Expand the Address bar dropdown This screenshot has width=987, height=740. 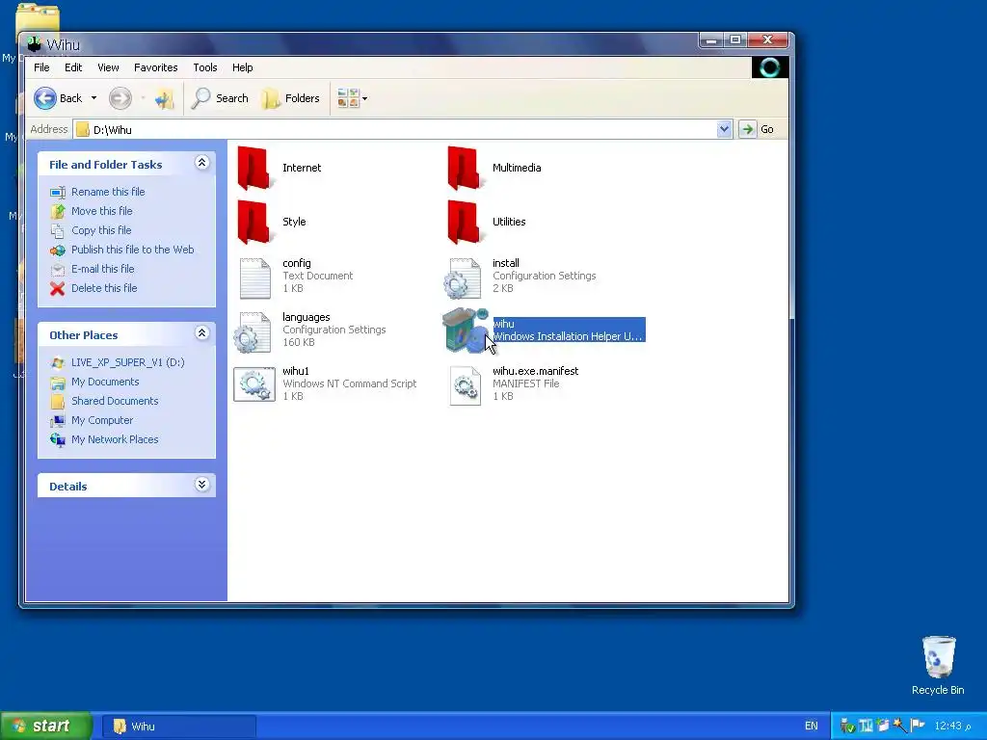724,129
